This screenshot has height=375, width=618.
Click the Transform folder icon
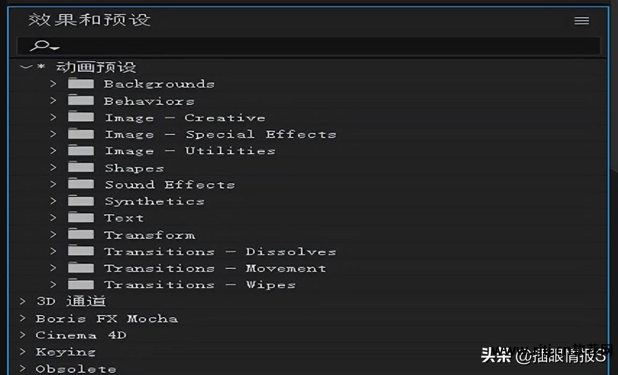81,234
